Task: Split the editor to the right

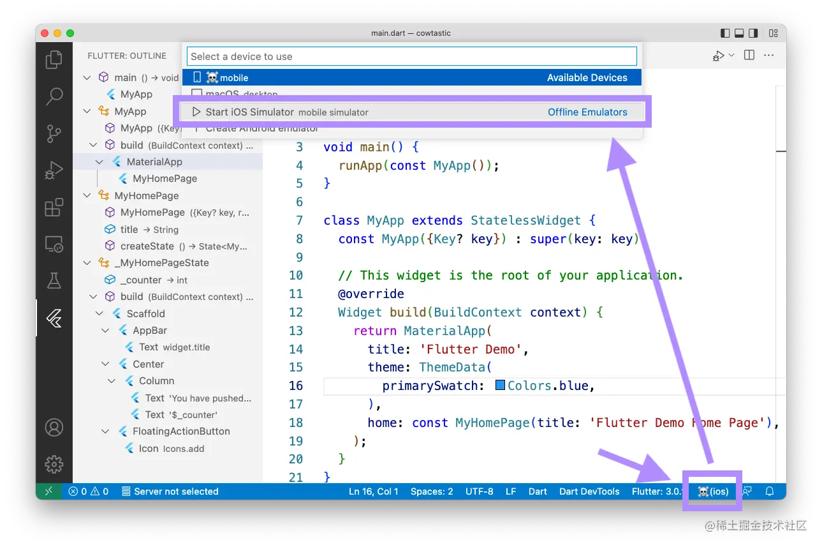Action: click(x=749, y=56)
